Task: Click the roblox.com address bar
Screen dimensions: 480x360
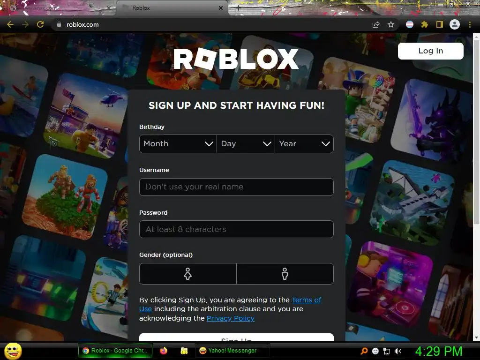Action: pyautogui.click(x=211, y=24)
